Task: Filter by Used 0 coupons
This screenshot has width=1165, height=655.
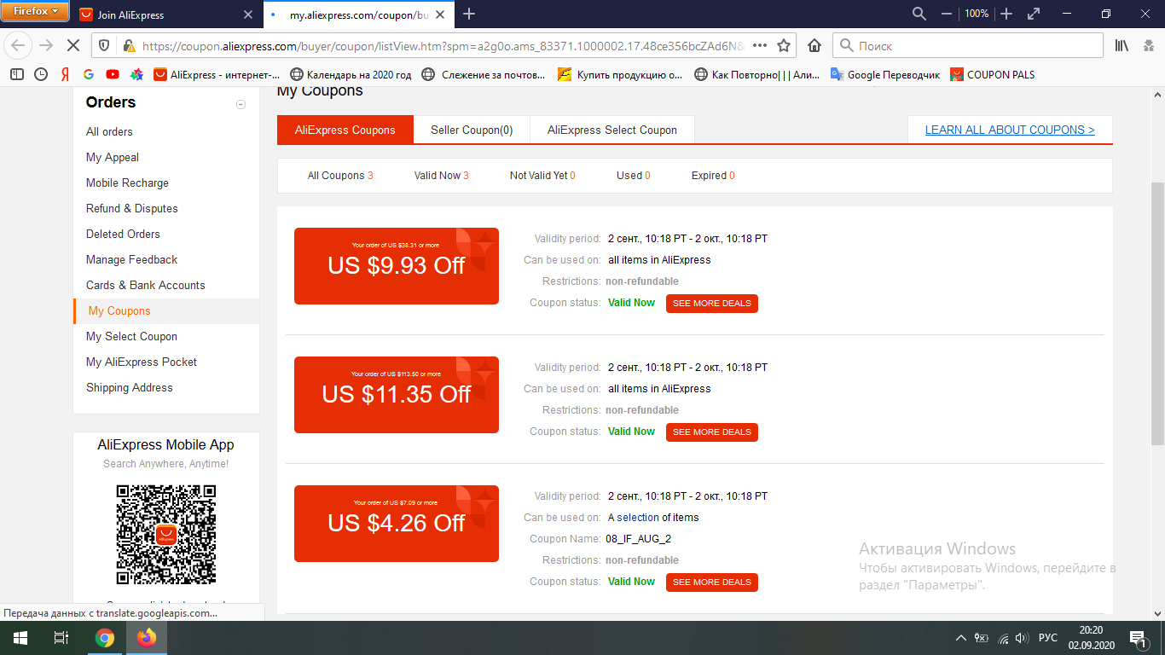Action: pos(634,175)
